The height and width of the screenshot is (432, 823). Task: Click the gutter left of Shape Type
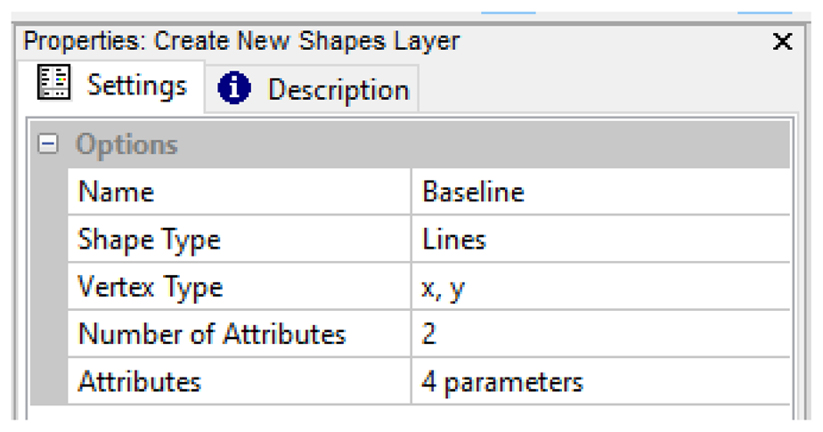pos(48,240)
